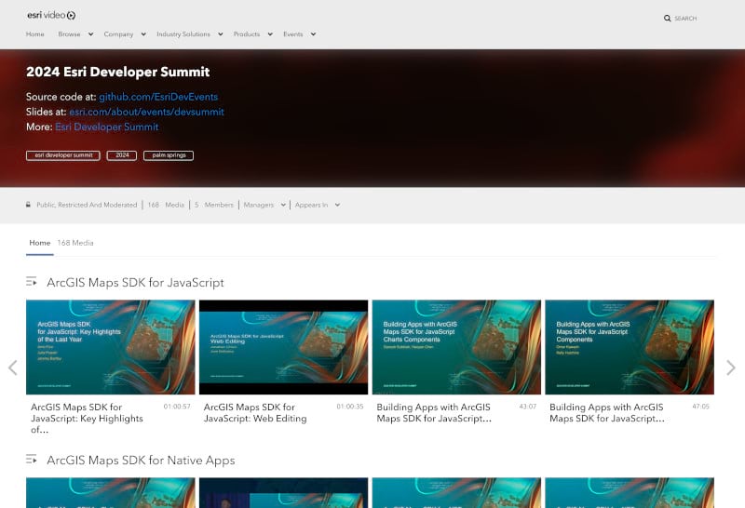Open the Company menu

pyautogui.click(x=118, y=34)
